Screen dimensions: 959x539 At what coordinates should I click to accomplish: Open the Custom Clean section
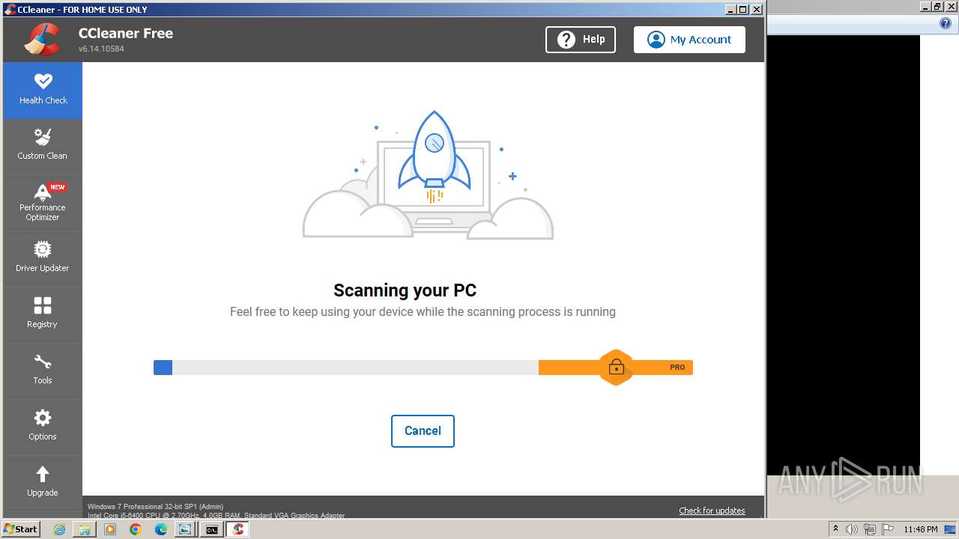(x=43, y=147)
